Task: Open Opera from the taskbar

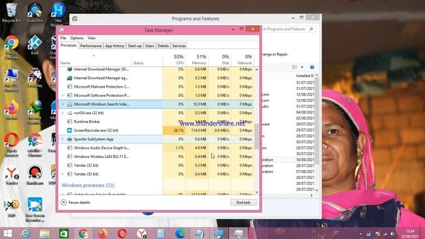Action: coord(122,233)
